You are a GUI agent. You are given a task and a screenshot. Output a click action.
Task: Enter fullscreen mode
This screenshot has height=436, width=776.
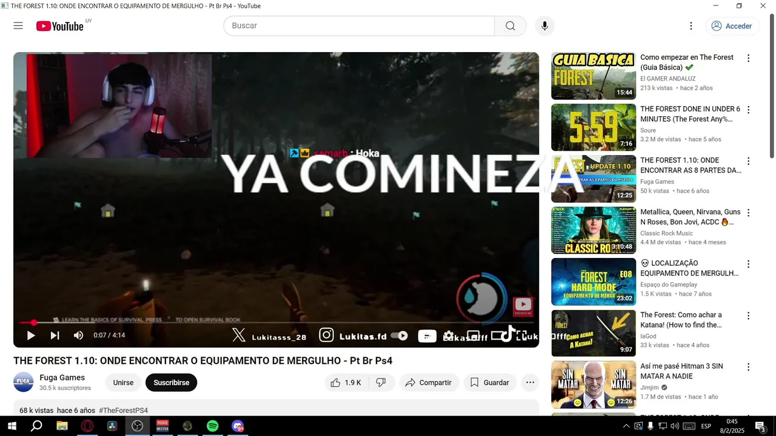[521, 335]
